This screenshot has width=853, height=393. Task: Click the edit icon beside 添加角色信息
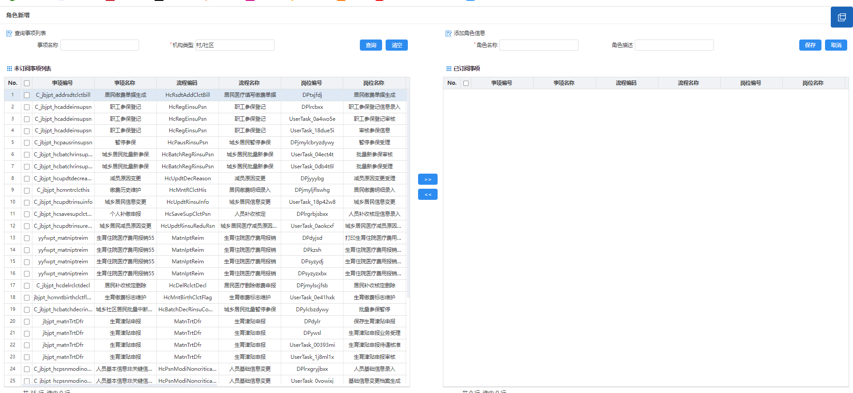coord(448,33)
